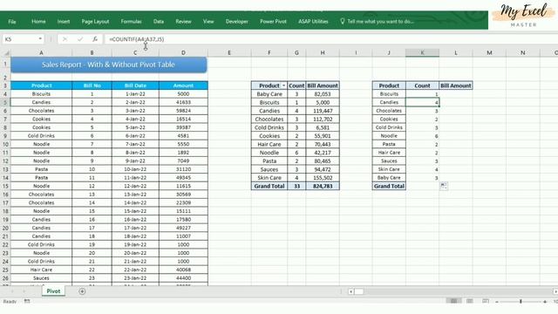Viewport: 558px width, 314px height.
Task: Switch to Normal view icon
Action: [x=453, y=301]
